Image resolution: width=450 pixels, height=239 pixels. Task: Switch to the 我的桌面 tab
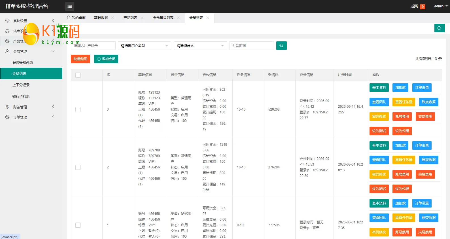point(76,18)
